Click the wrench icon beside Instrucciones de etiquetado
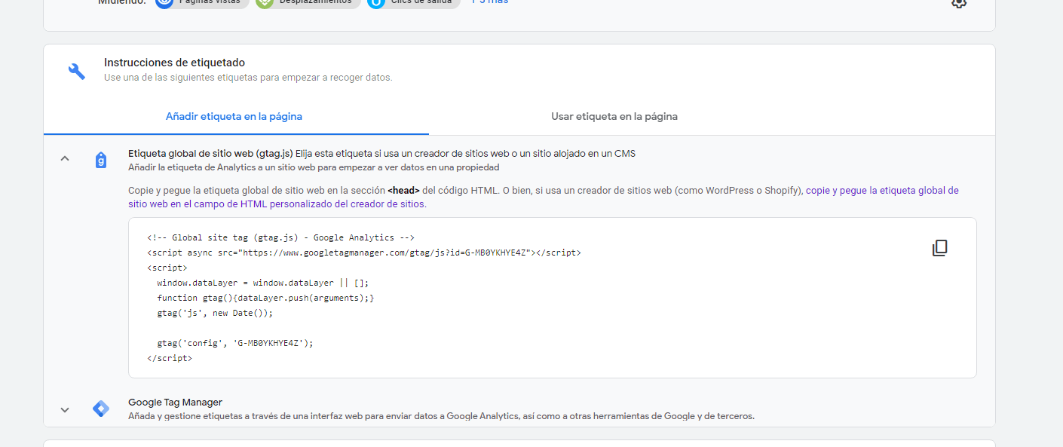The image size is (1063, 447). (77, 71)
